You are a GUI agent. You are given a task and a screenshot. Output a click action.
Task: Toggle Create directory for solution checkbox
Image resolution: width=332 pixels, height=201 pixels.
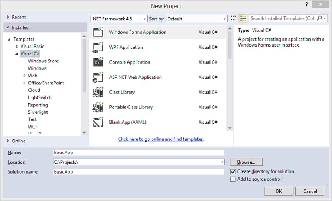coord(233,171)
